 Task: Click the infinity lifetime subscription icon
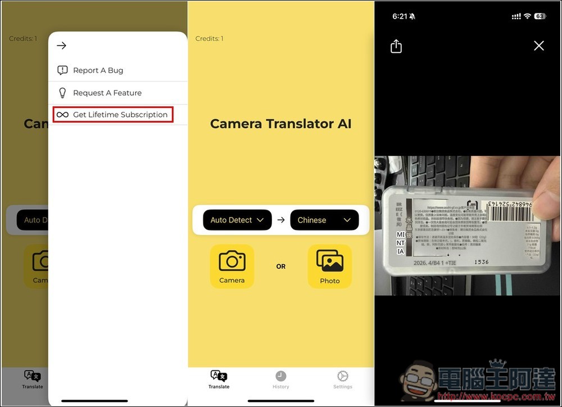(62, 115)
